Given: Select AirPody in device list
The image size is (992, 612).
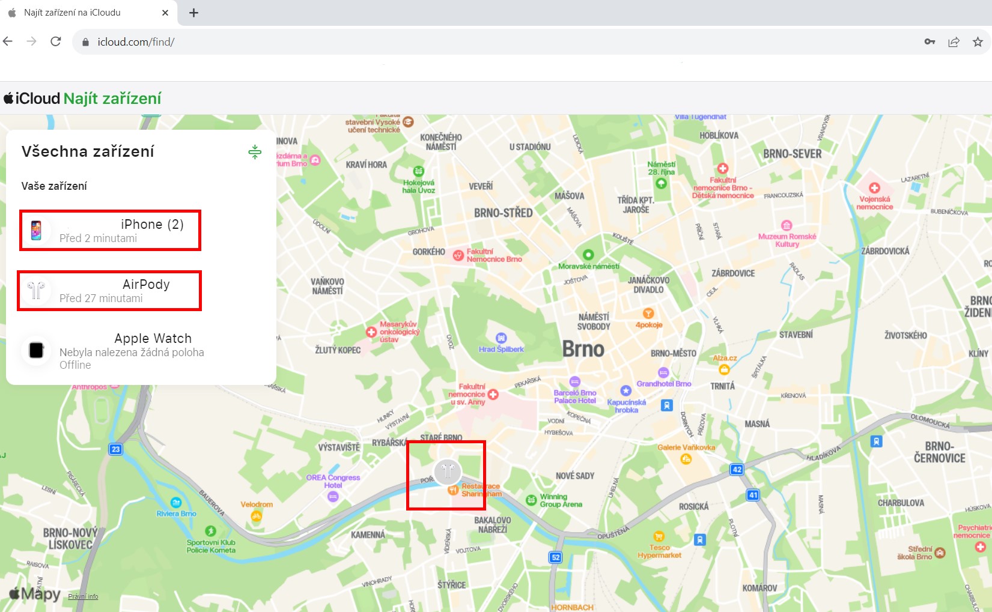Looking at the screenshot, I should click(x=110, y=291).
